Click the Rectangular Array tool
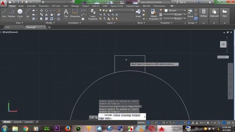This screenshot has height=132, width=235. pyautogui.click(x=51, y=19)
